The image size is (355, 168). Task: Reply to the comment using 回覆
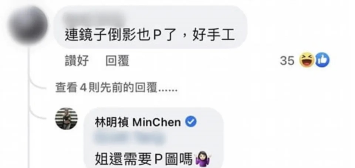pyautogui.click(x=117, y=61)
